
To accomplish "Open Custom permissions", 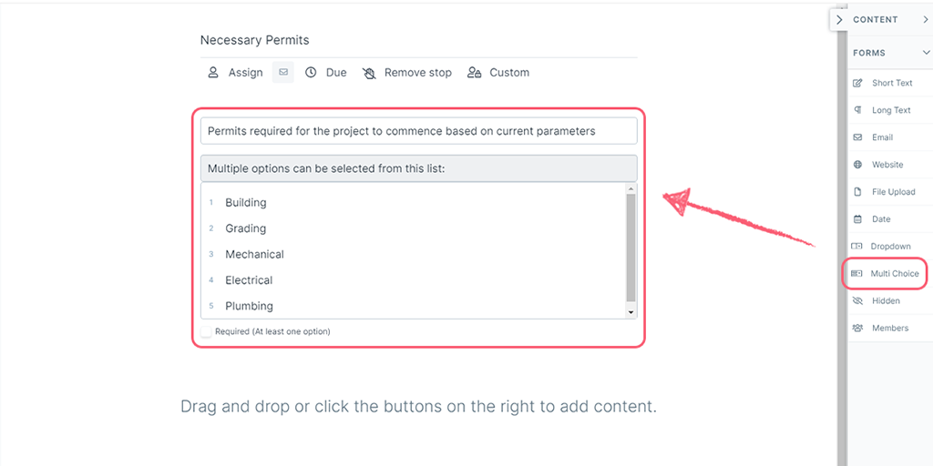I will pos(497,73).
